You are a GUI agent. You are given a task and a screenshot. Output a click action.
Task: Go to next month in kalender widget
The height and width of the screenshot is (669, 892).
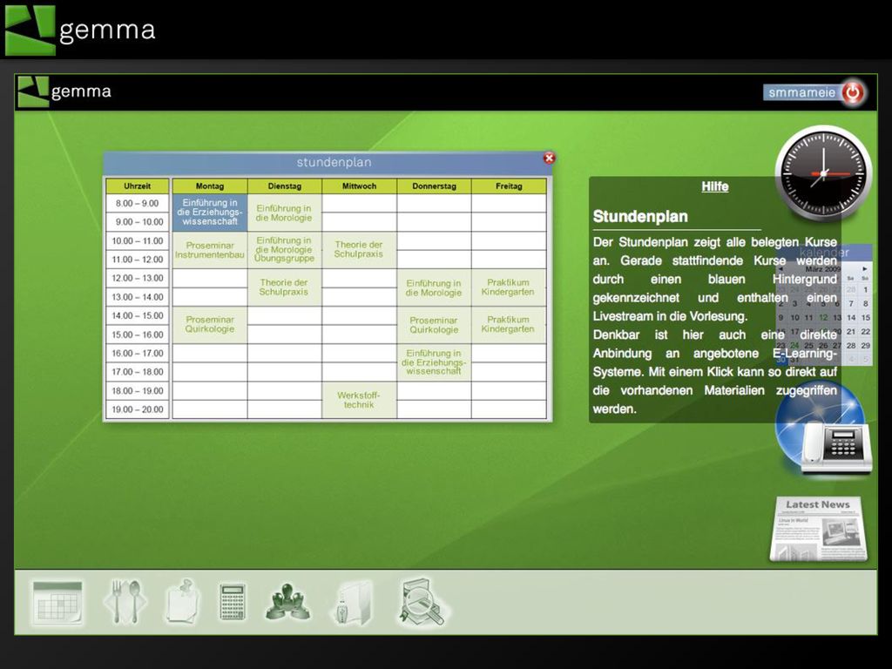coord(865,268)
